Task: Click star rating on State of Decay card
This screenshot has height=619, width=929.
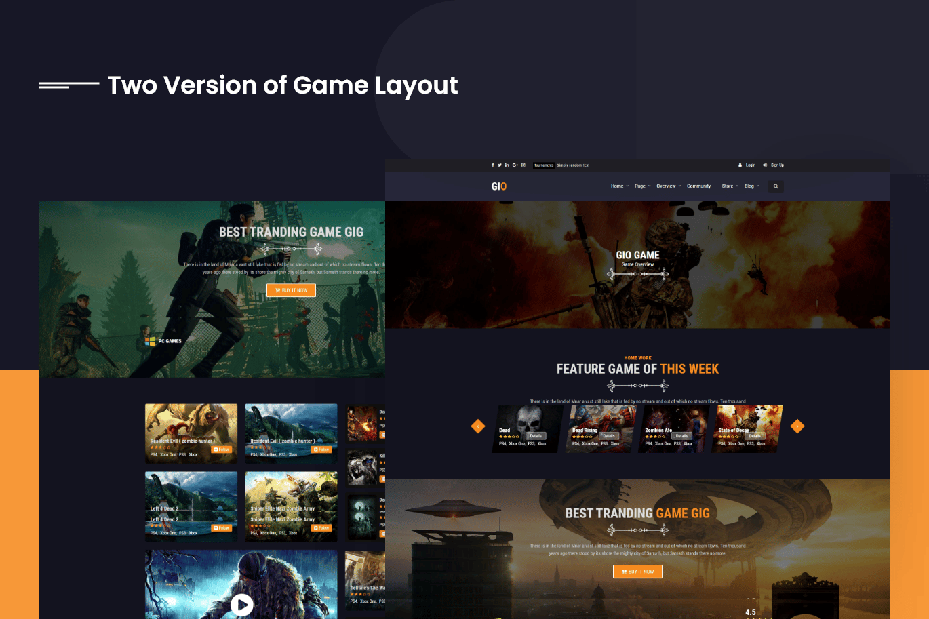Action: [x=728, y=437]
